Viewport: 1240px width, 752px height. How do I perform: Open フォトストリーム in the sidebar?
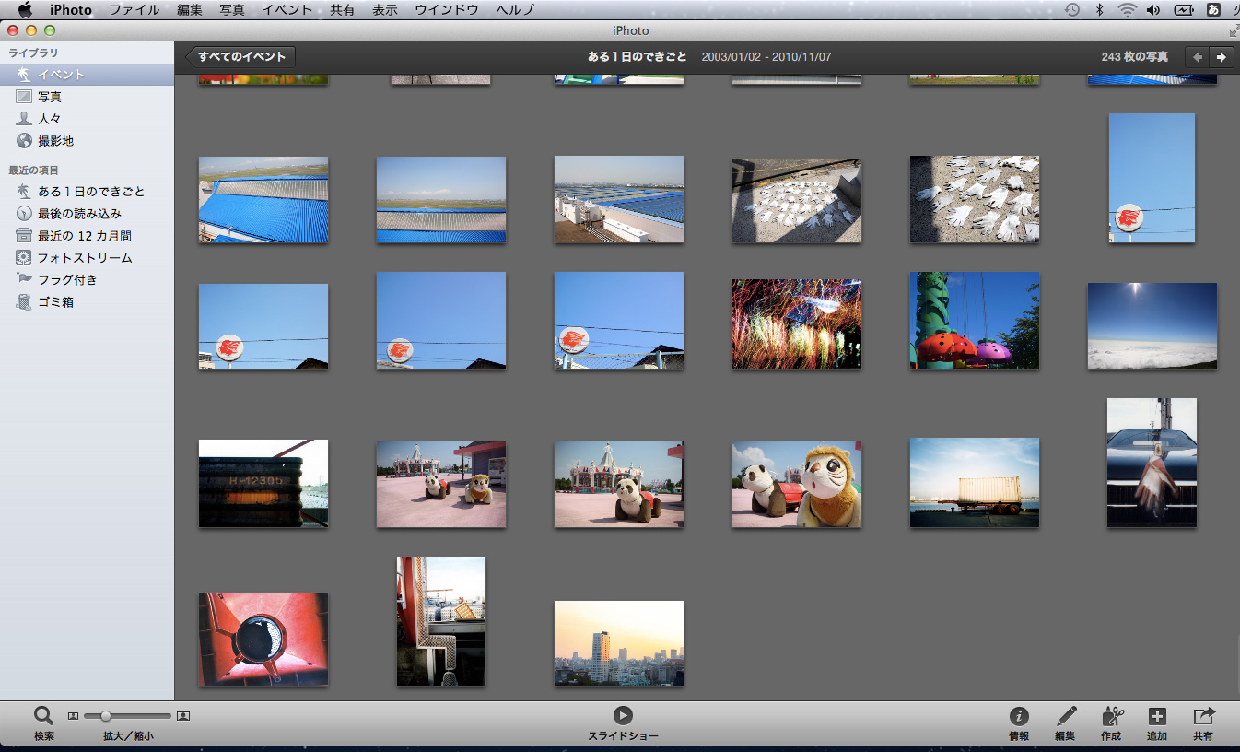pos(85,258)
